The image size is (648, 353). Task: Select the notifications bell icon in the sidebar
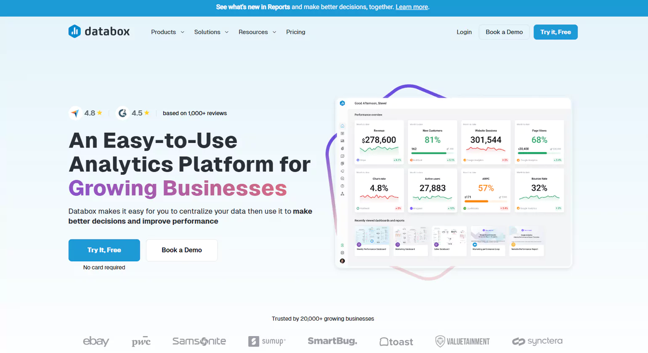342,171
